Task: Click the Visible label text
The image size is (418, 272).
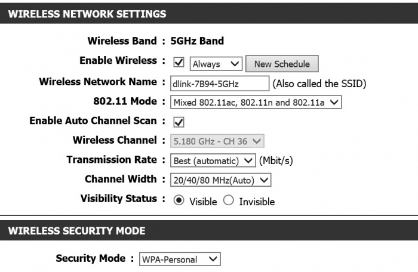Action: (x=203, y=202)
